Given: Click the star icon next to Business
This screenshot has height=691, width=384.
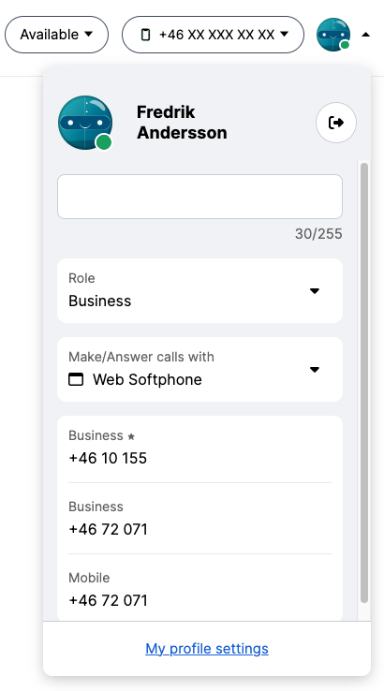Looking at the screenshot, I should click(131, 436).
